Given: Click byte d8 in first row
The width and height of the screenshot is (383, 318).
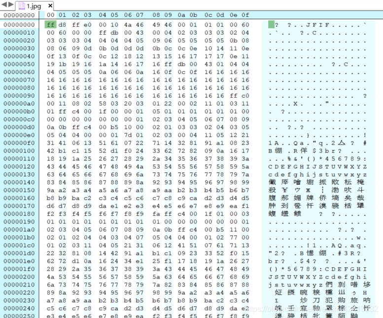Looking at the screenshot, I should pyautogui.click(x=62, y=25).
